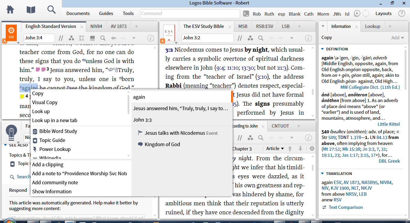Switch to the CNTUOT tab
Image resolution: width=410 pixels, height=223 pixels.
coord(280,126)
